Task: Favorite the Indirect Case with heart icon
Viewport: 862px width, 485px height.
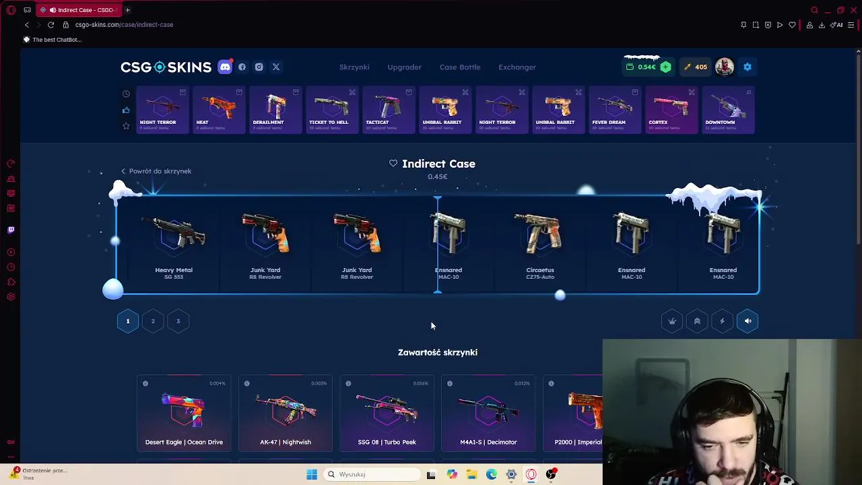Action: pyautogui.click(x=393, y=164)
